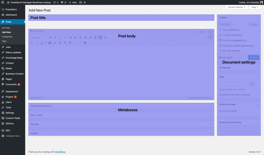Align text left
Image resolution: width=264 pixels, height=155 pixels.
[75, 38]
